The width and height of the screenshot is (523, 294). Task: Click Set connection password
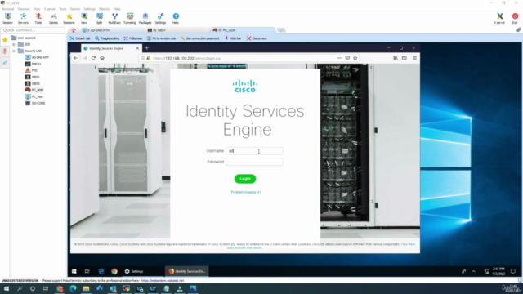(x=199, y=38)
